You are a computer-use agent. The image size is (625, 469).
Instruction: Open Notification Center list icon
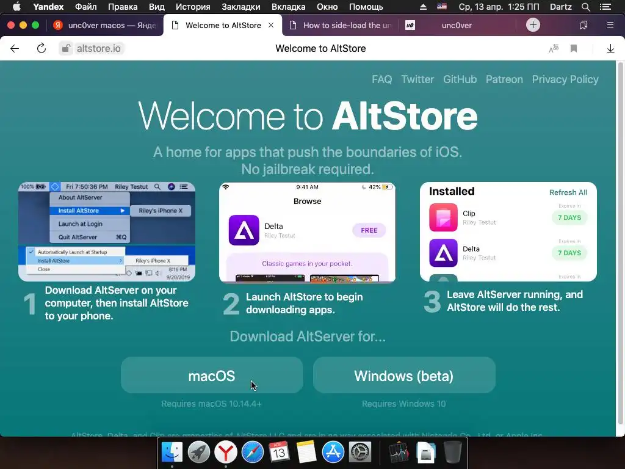605,7
